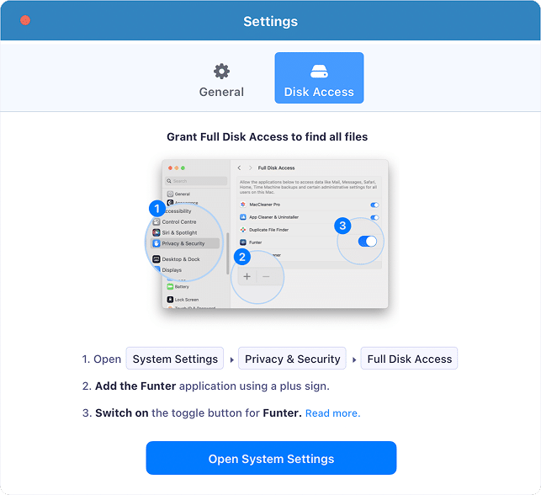Click the Privacy & Security path label

pyautogui.click(x=292, y=359)
